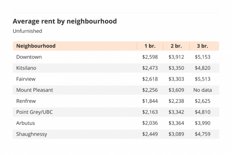Viewport: 232px width, 155px height.
Task: Select the 1 br. column header
Action: click(x=150, y=46)
